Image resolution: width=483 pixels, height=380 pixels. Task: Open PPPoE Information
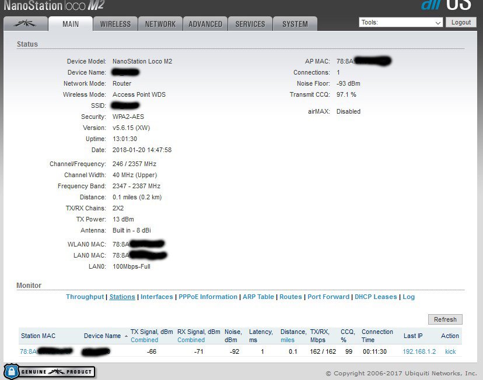tap(208, 297)
